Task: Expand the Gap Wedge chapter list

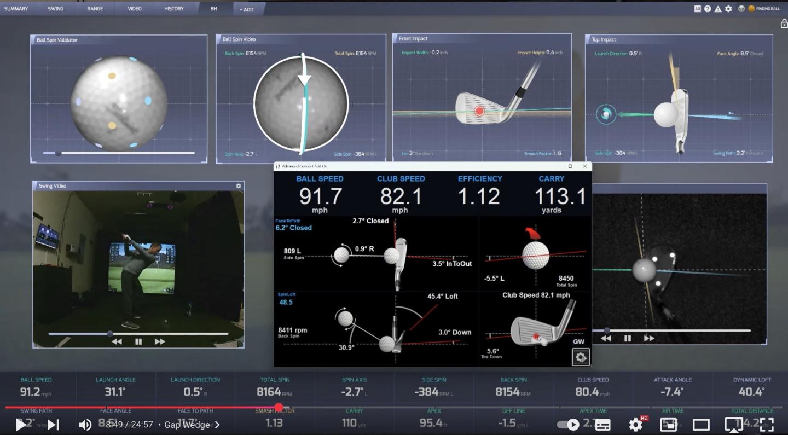Action: tap(217, 425)
